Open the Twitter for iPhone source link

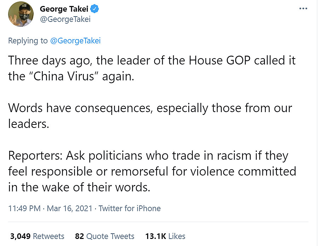tap(129, 208)
